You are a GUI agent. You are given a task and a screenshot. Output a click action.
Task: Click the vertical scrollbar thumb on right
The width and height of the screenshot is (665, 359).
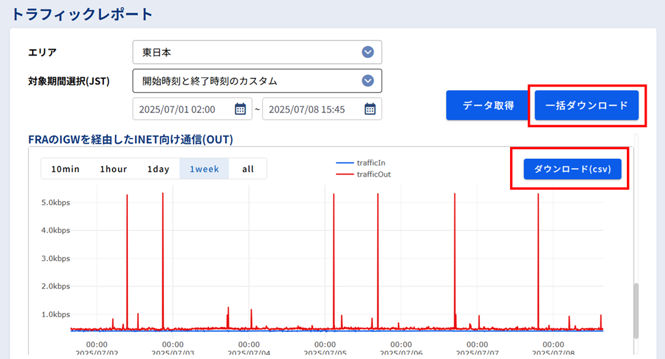636,309
